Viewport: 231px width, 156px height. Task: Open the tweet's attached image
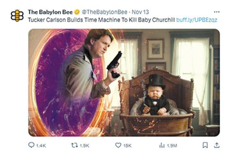(x=124, y=83)
